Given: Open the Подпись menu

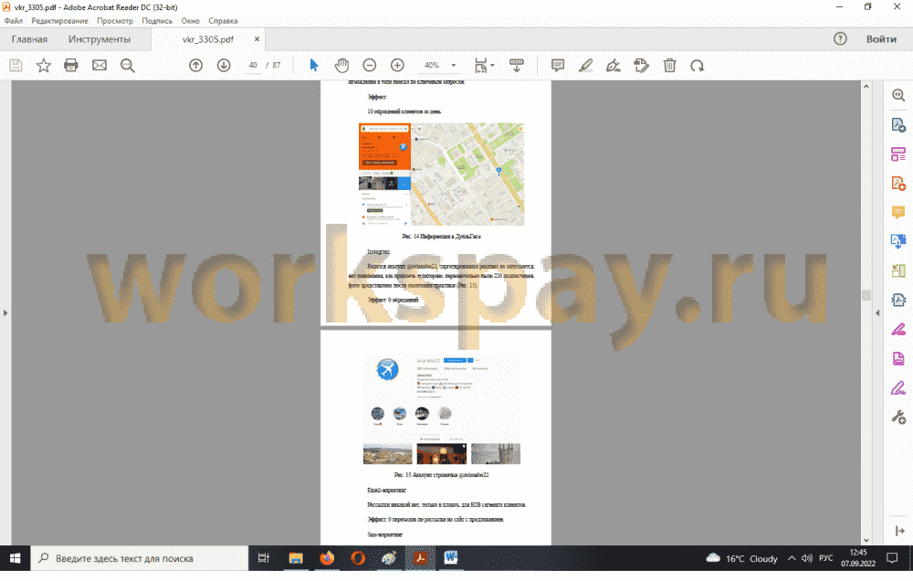Looking at the screenshot, I should 157,20.
